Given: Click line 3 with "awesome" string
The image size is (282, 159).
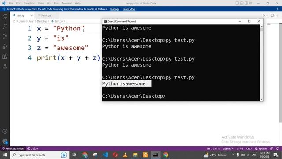Looking at the screenshot, I should tap(63, 48).
